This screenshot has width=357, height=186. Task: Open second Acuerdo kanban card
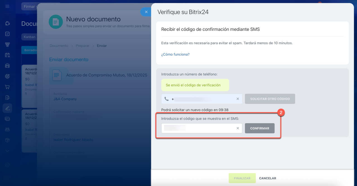30,131
